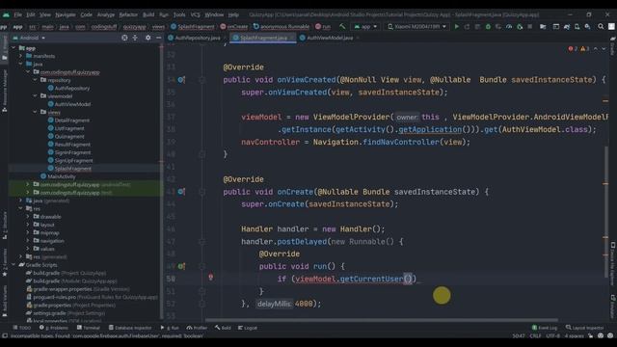
Task: Fold the onViewCreated method at line 34
Action: coord(202,80)
